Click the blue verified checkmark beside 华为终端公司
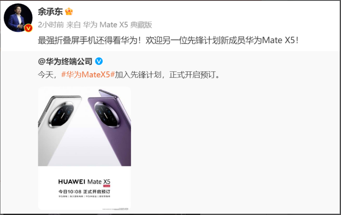Screen dimensions: 341x215 99,61
